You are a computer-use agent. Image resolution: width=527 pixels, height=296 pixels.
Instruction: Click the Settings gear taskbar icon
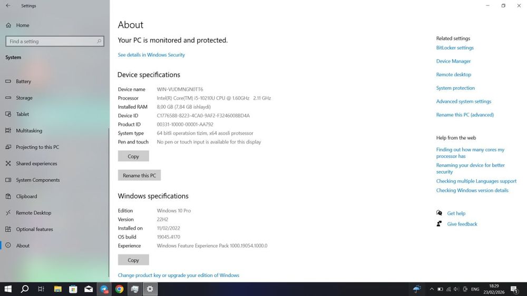tap(150, 289)
